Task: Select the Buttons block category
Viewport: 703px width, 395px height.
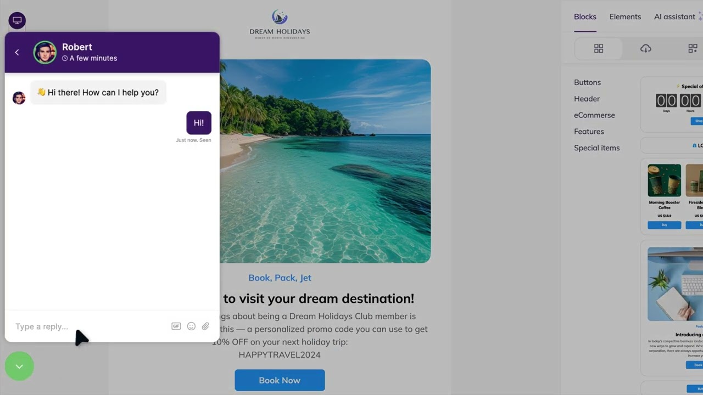Action: (x=587, y=82)
